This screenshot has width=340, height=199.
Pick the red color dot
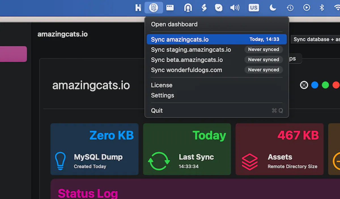pyautogui.click(x=336, y=85)
